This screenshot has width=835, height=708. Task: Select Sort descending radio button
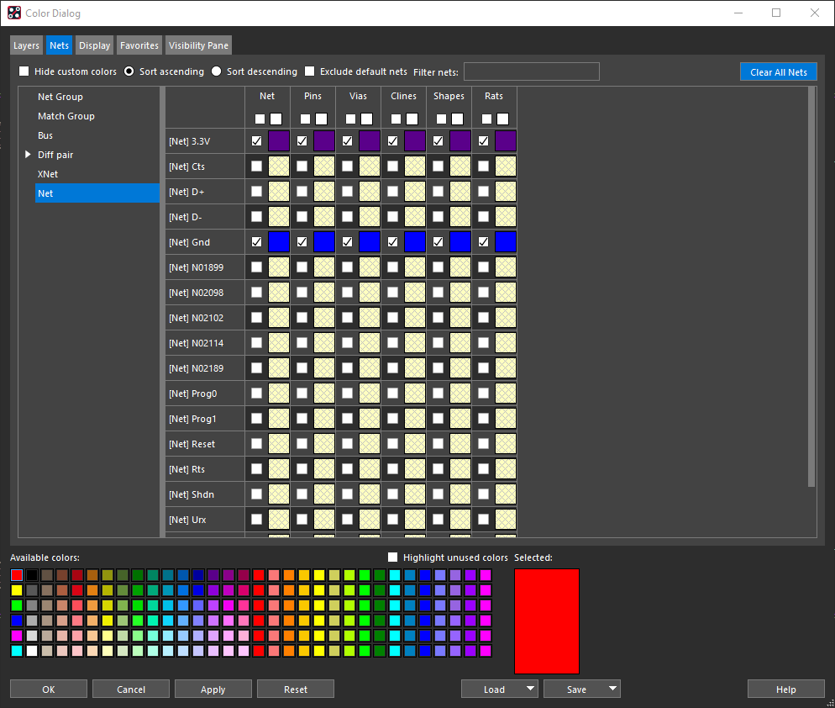pos(216,71)
